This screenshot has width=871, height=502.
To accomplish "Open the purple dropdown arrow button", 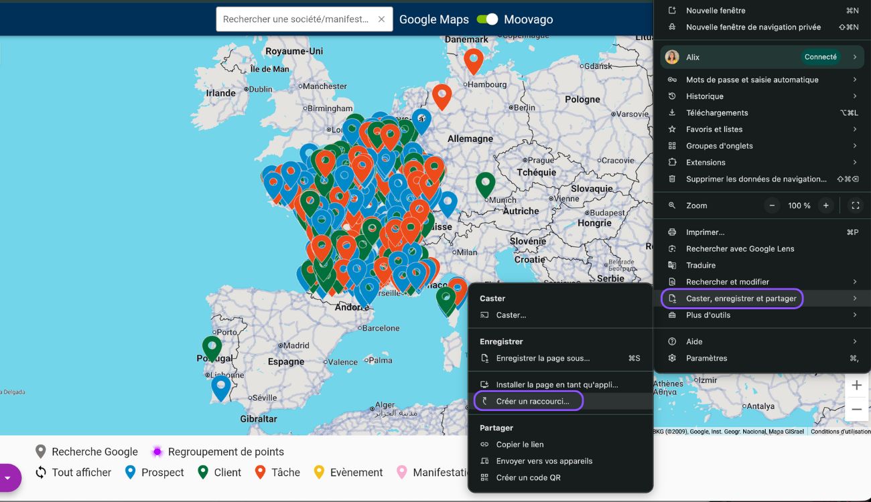I will (8, 478).
